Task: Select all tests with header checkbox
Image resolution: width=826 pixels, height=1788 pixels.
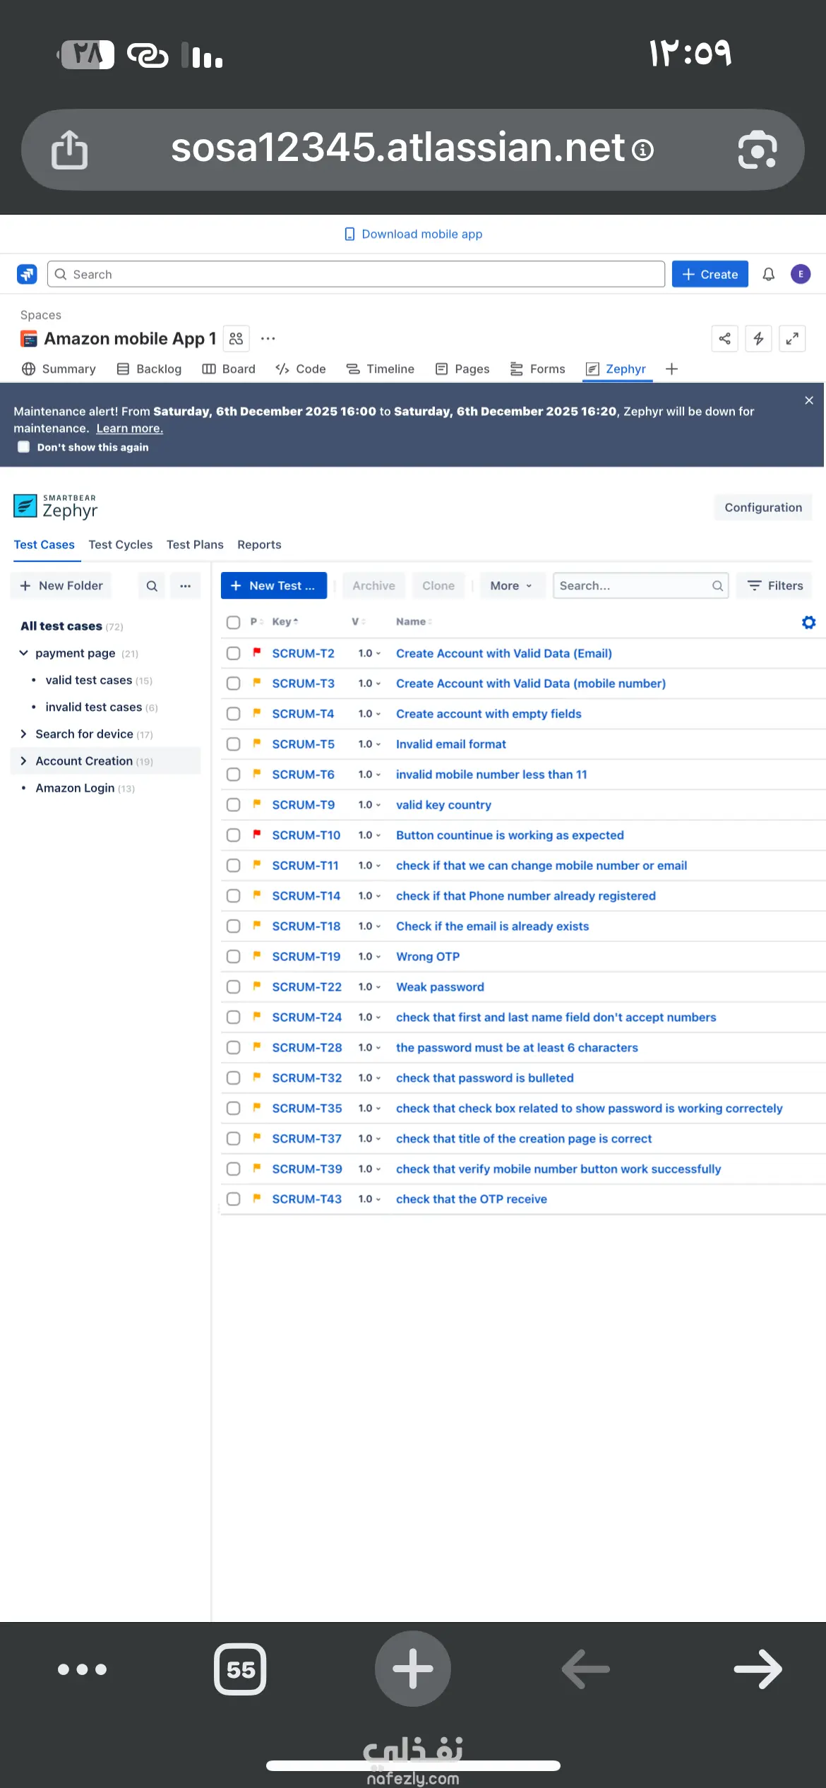Action: [233, 622]
